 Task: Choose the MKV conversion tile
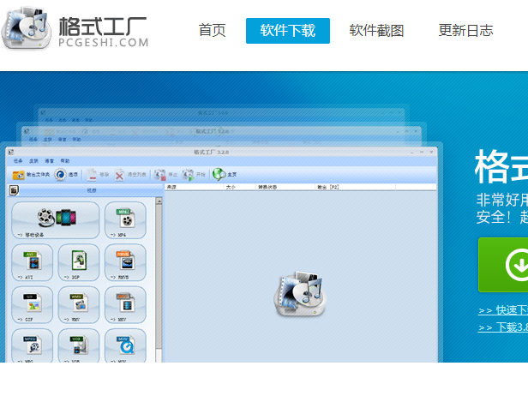[125, 305]
